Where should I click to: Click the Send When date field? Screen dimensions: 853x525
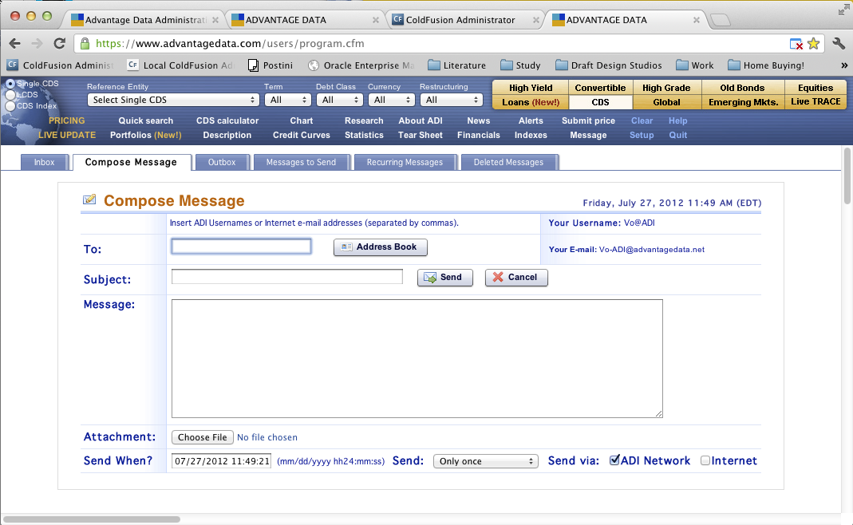click(221, 461)
